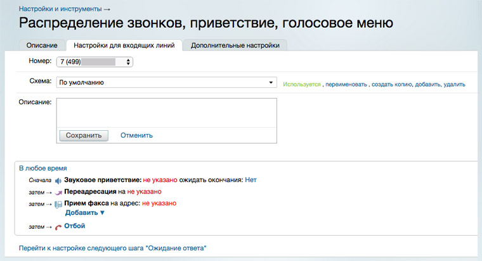
Task: Click the call forwarding arrow icon
Action: click(x=58, y=192)
